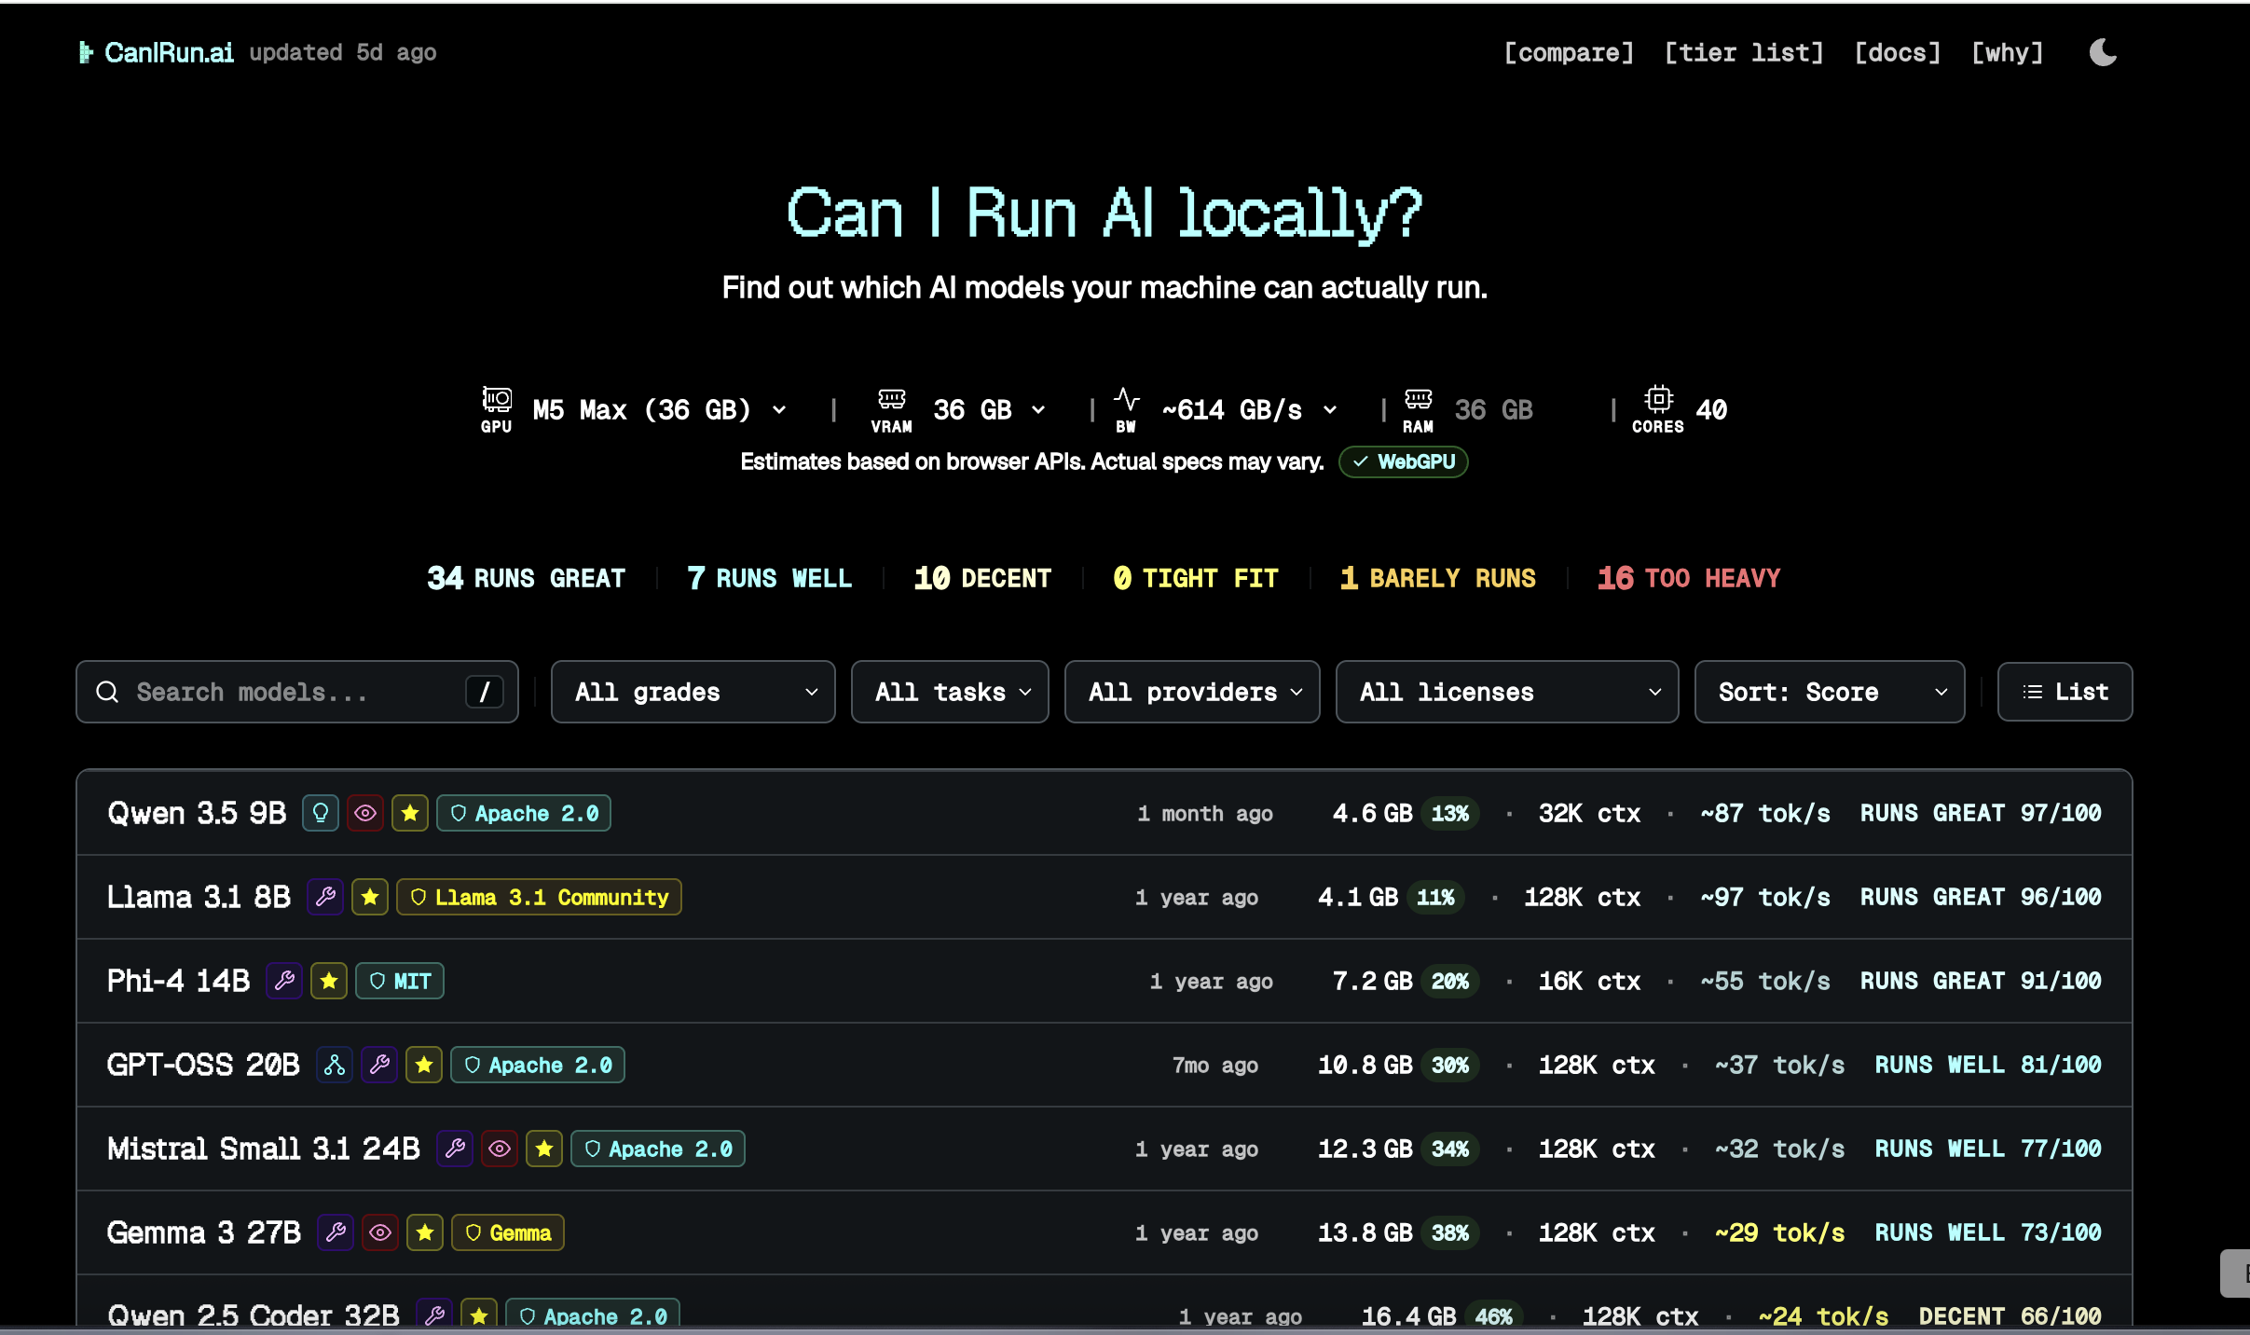This screenshot has height=1335, width=2250.
Task: Click the CanIRun.ai logo icon
Action: click(86, 52)
